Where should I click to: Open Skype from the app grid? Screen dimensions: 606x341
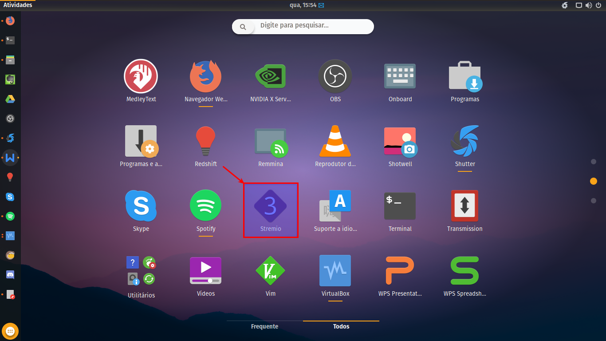tap(141, 206)
